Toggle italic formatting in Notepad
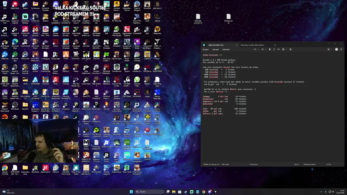The height and width of the screenshot is (195, 347). click(274, 49)
